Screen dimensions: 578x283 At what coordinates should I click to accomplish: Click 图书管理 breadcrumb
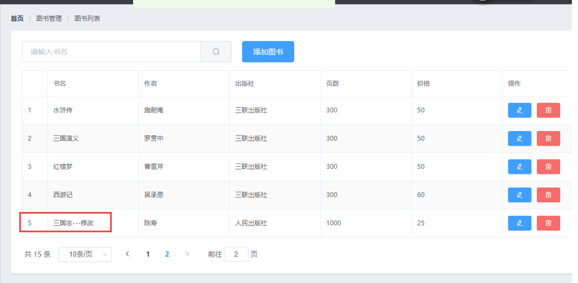click(x=49, y=18)
